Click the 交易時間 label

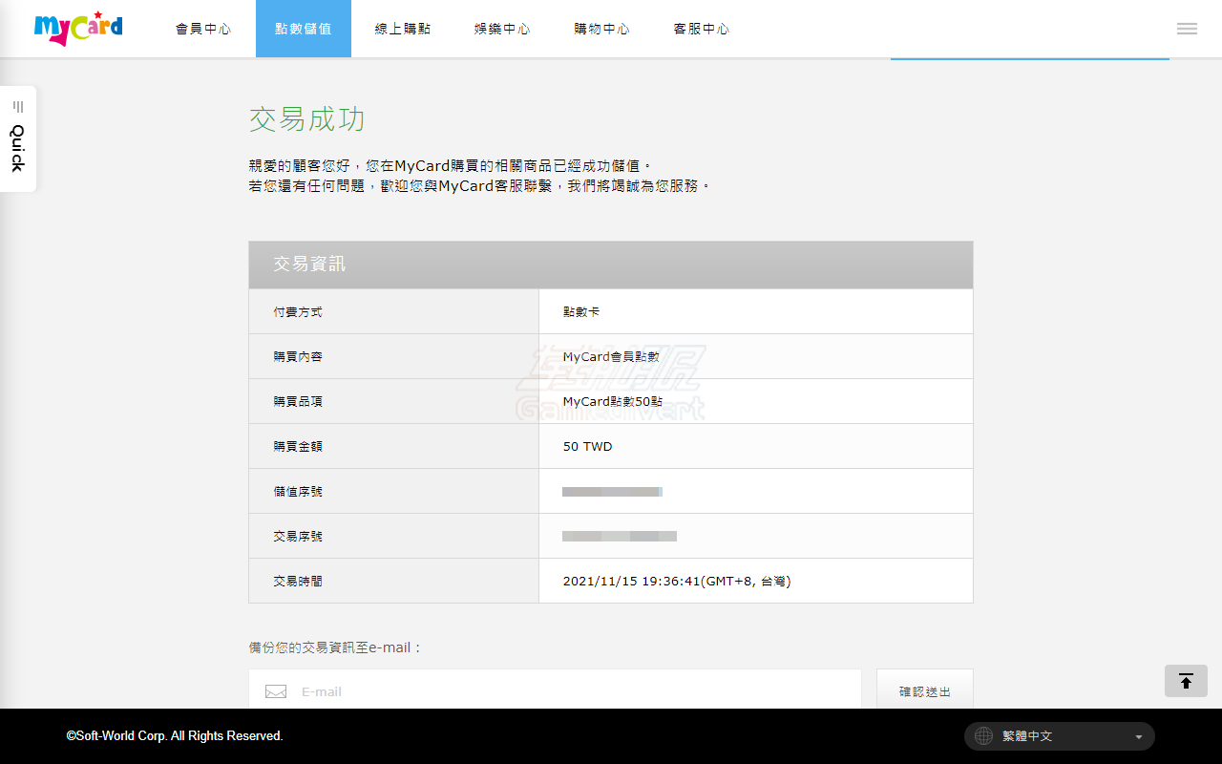click(298, 582)
